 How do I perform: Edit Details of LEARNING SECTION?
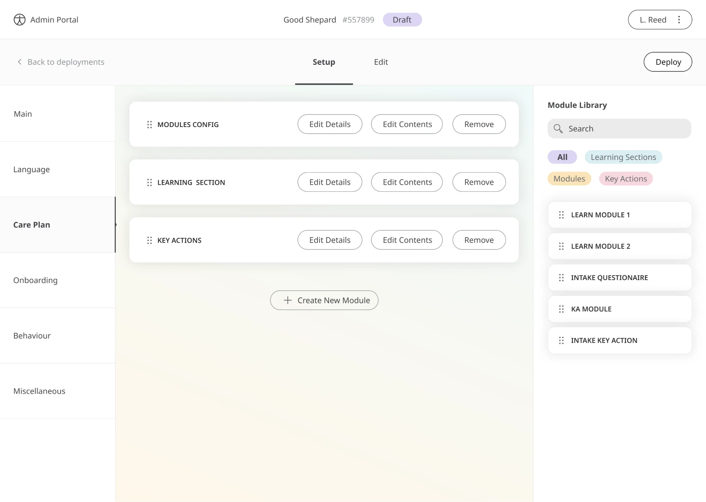point(330,182)
